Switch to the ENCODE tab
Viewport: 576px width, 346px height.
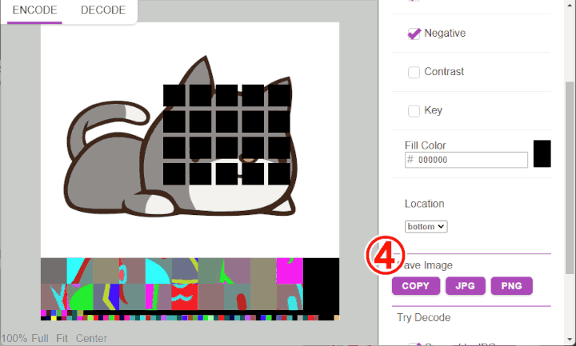[34, 10]
